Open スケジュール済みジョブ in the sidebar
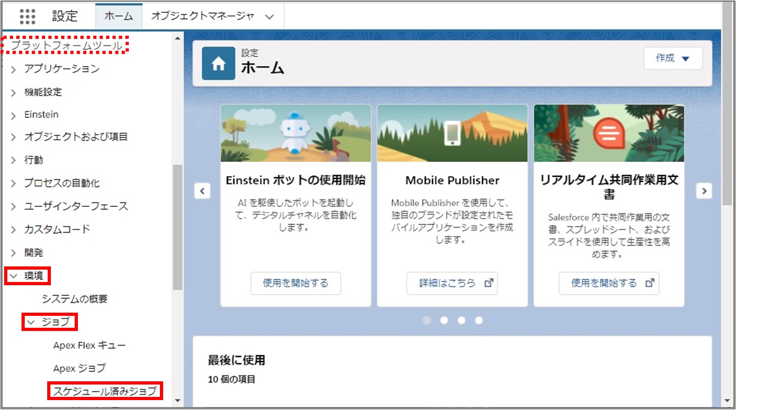The height and width of the screenshot is (412, 774). [105, 391]
